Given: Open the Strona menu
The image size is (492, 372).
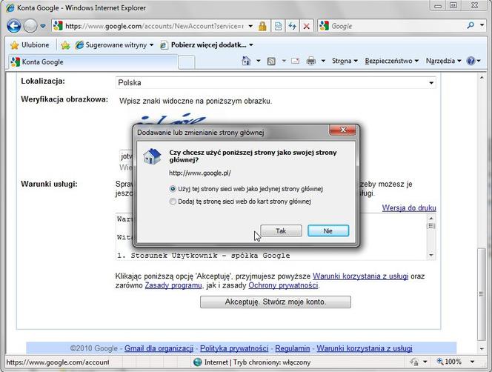Looking at the screenshot, I should [x=345, y=61].
